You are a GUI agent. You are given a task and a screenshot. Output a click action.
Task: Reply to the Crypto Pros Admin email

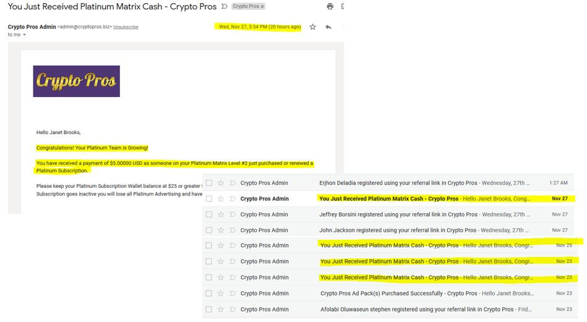(328, 27)
